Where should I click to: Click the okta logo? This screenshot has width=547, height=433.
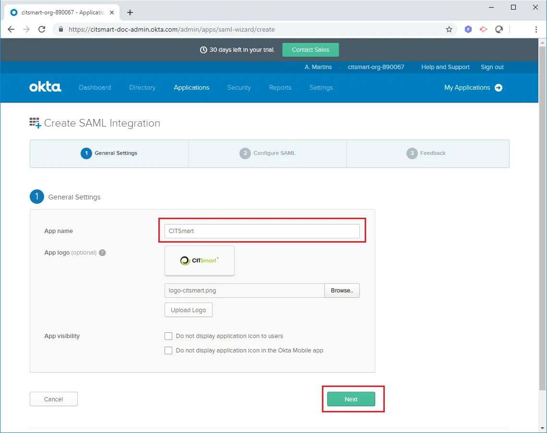pos(45,87)
